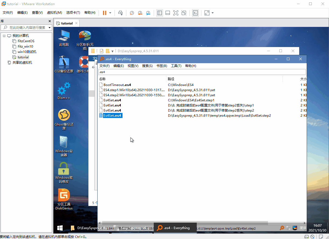The height and width of the screenshot is (239, 329).
Task: Open the power options dropdown arrow
Action: [110, 13]
